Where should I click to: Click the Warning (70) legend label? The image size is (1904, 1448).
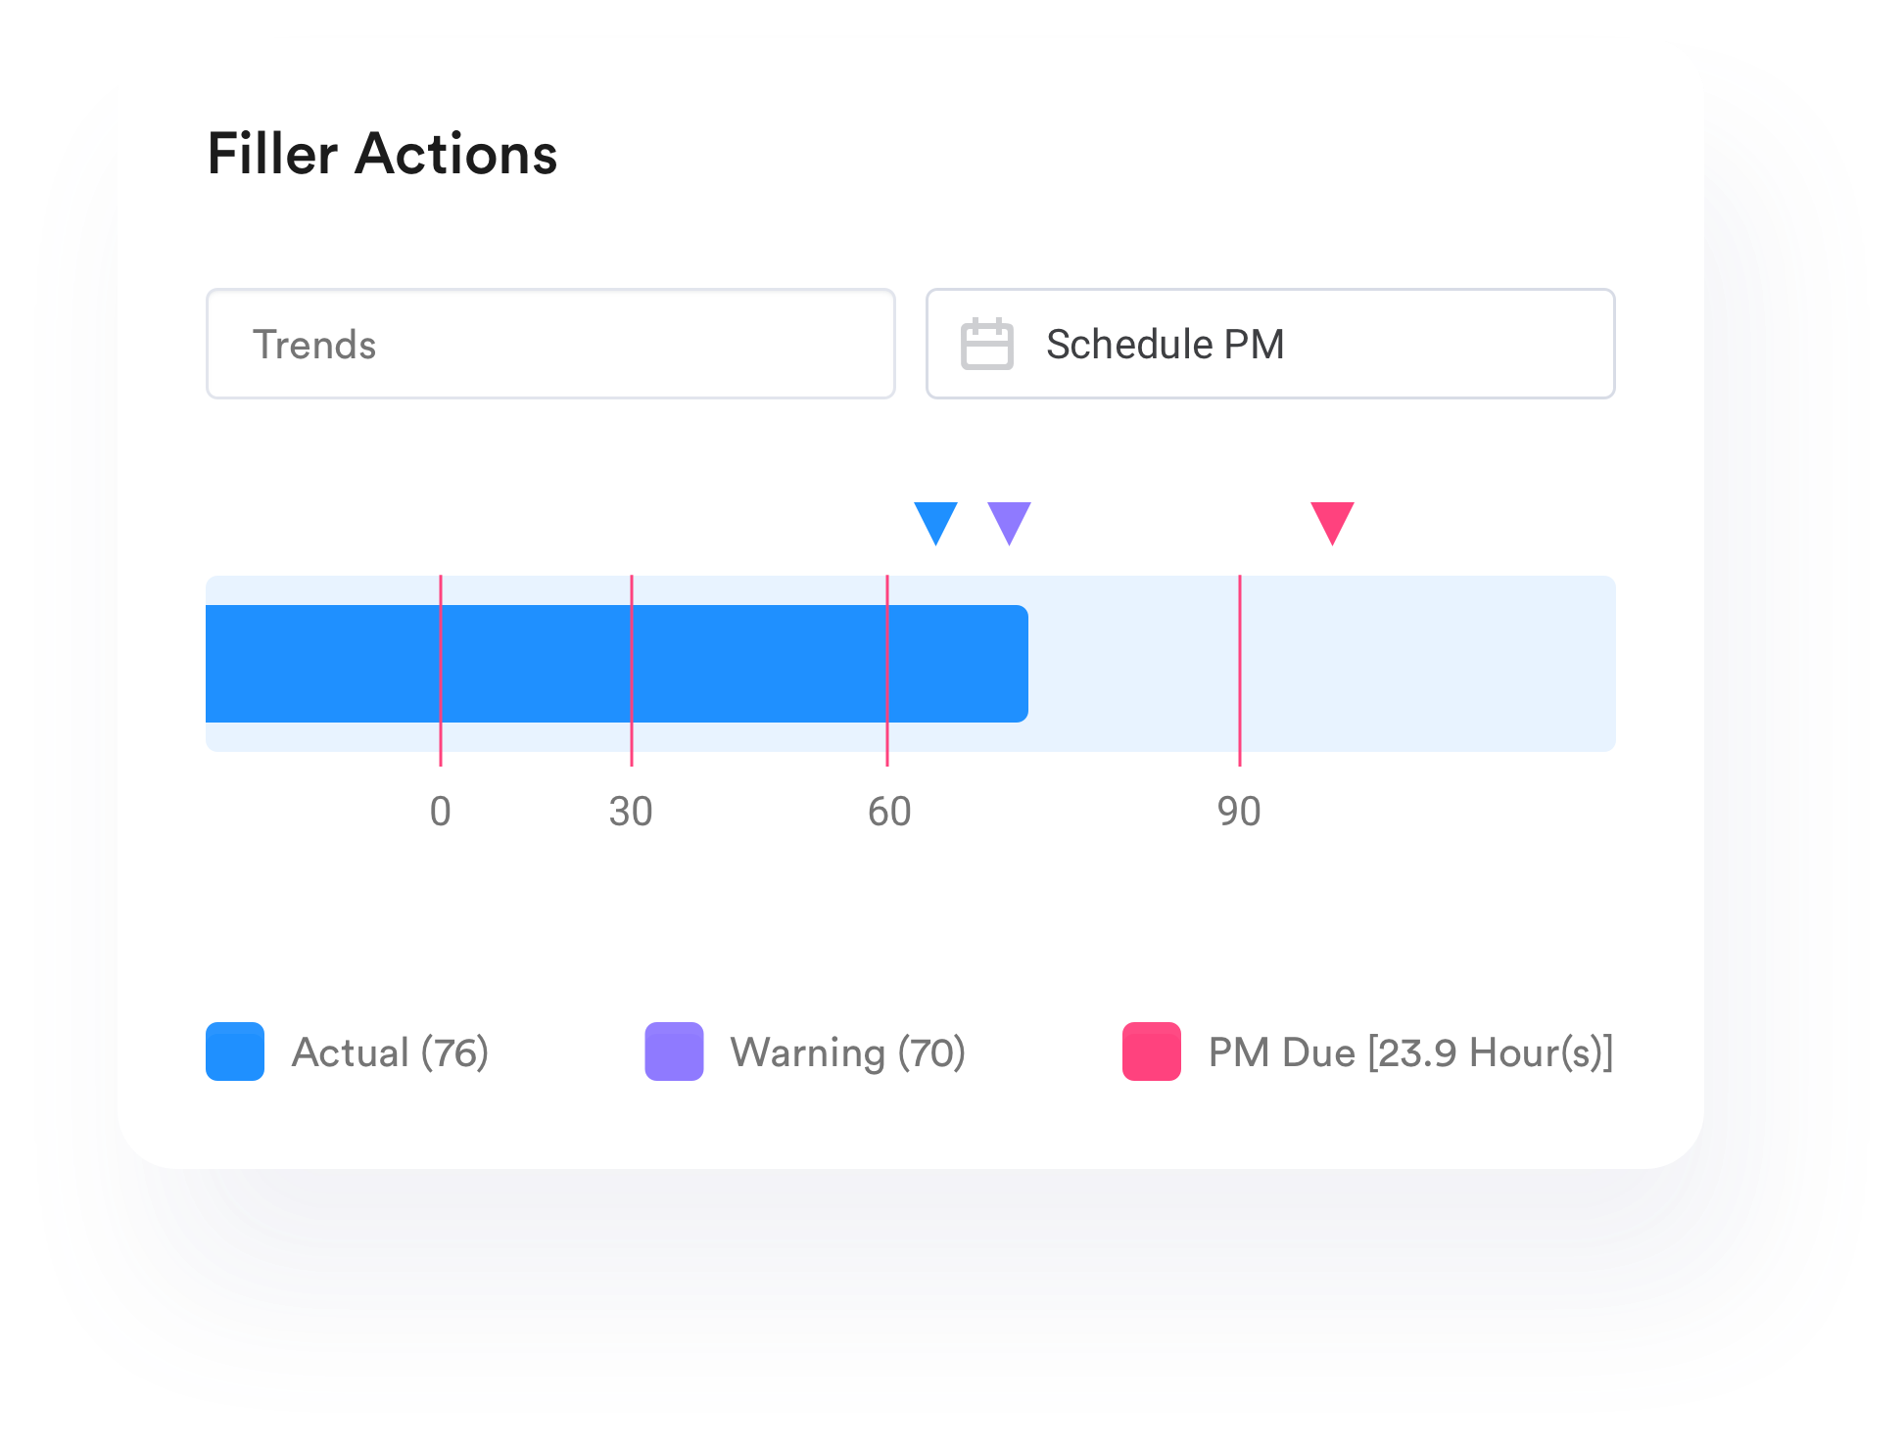(x=848, y=1052)
